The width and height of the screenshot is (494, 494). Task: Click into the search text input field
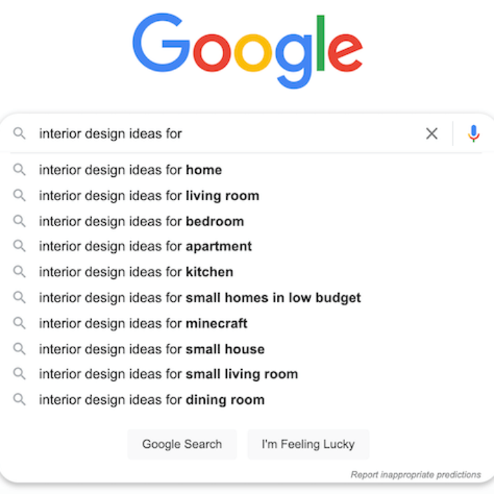tap(227, 134)
